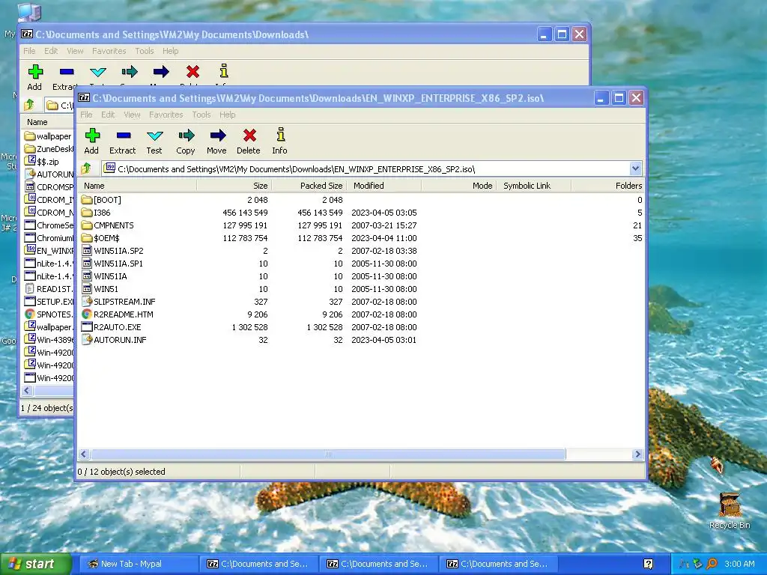This screenshot has width=767, height=575.
Task: Click the Move icon in ISO window
Action: click(217, 136)
